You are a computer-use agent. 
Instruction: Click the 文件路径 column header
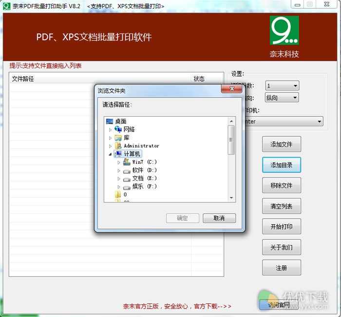(100, 79)
